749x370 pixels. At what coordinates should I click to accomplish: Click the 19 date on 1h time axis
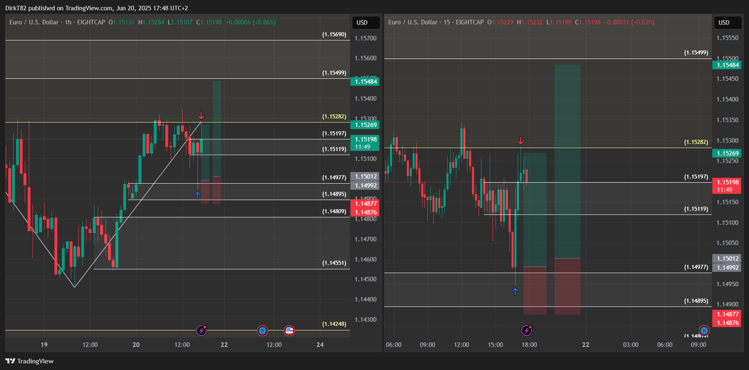44,345
